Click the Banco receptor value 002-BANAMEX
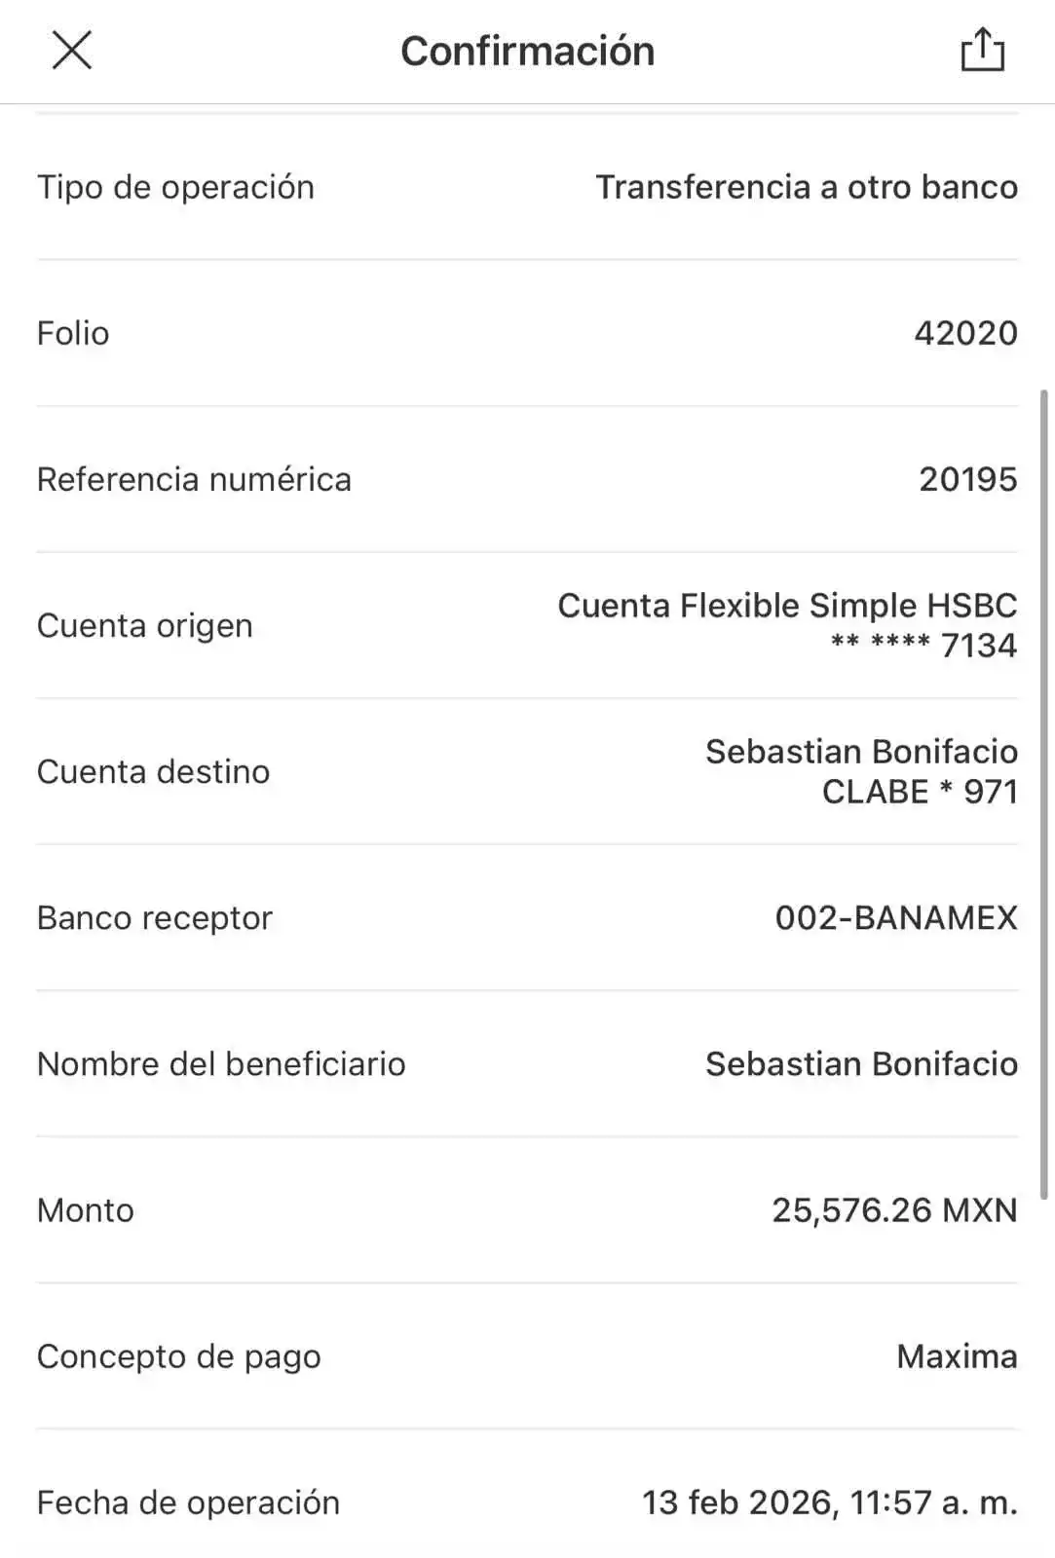The height and width of the screenshot is (1558, 1055). pyautogui.click(x=896, y=917)
